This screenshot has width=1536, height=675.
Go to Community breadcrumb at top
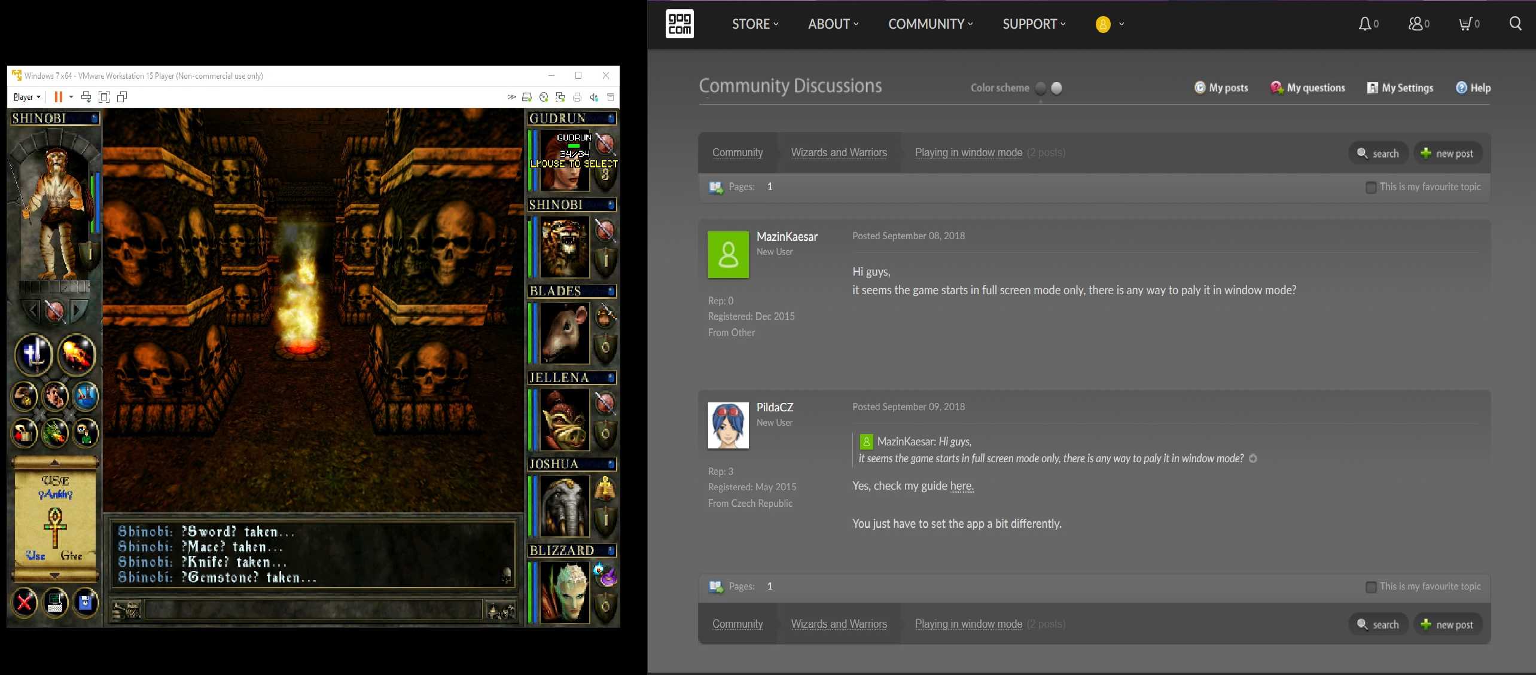coord(737,152)
